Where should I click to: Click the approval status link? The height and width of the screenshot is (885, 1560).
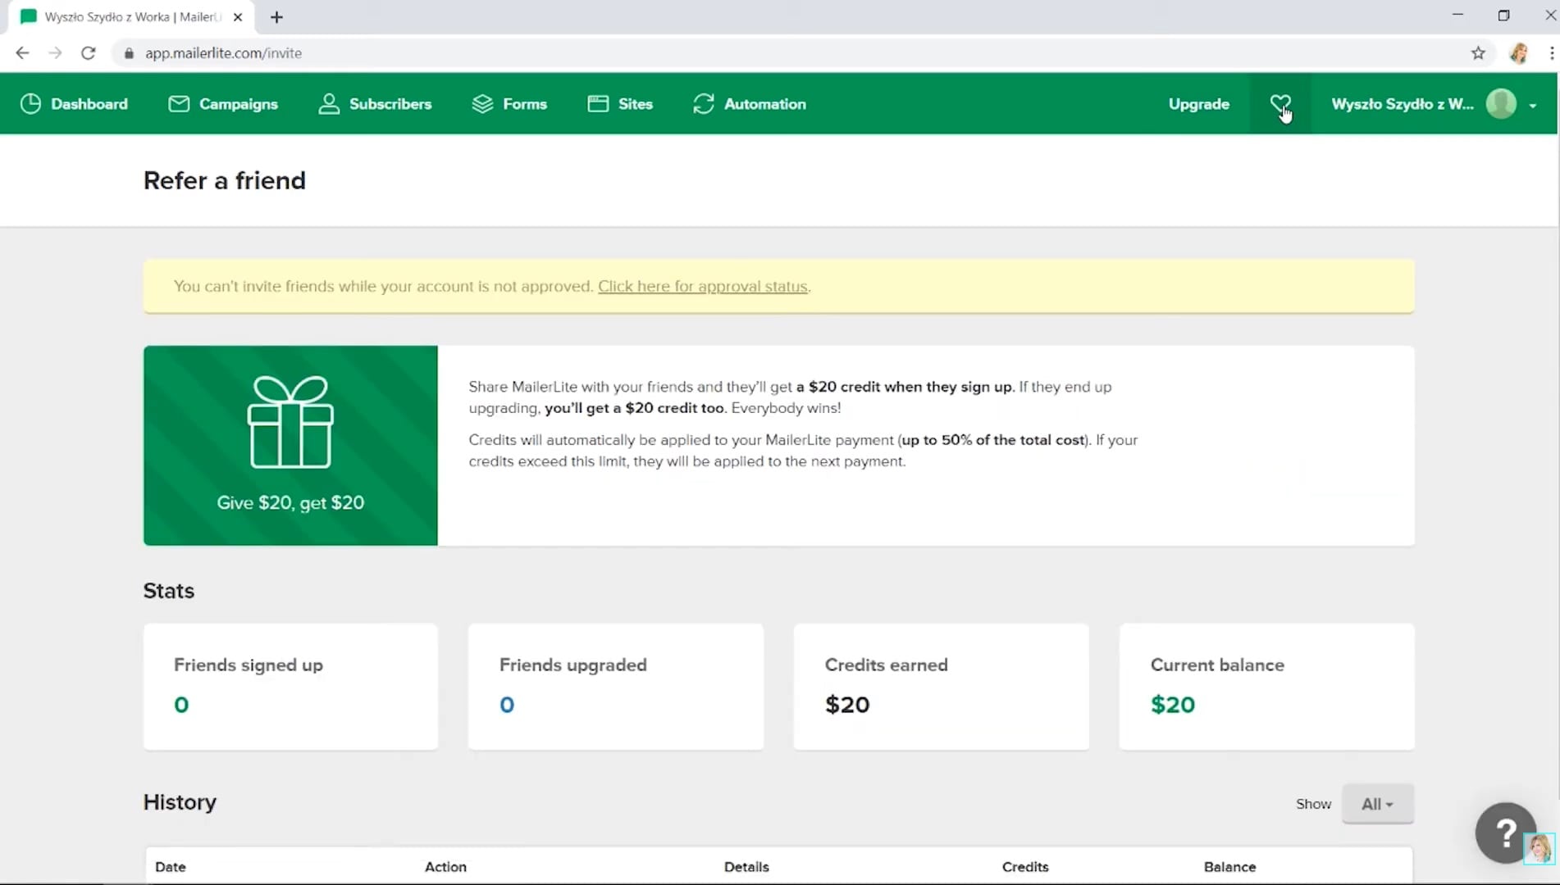(x=703, y=286)
